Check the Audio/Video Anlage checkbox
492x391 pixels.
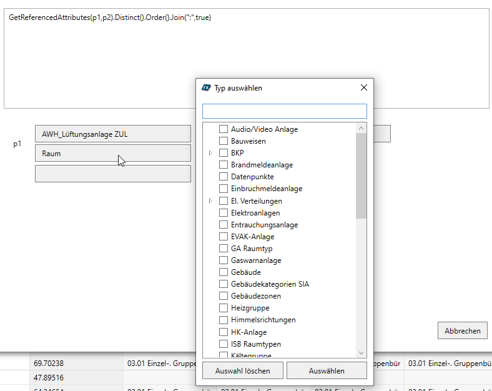(x=223, y=129)
